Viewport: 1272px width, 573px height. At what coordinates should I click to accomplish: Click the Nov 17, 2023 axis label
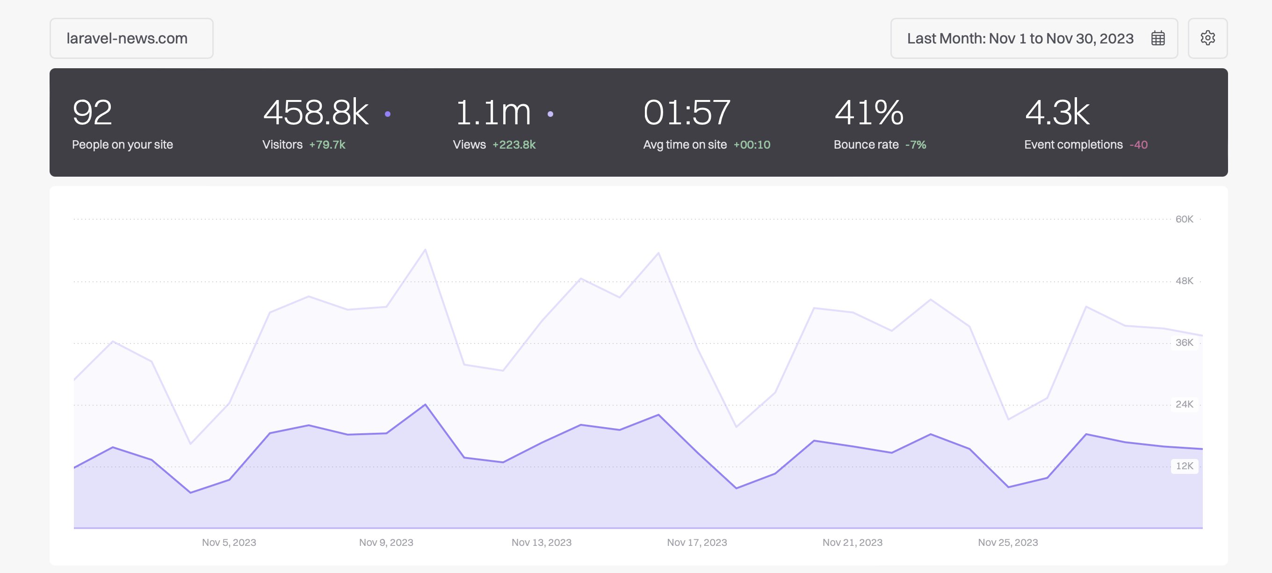coord(697,543)
